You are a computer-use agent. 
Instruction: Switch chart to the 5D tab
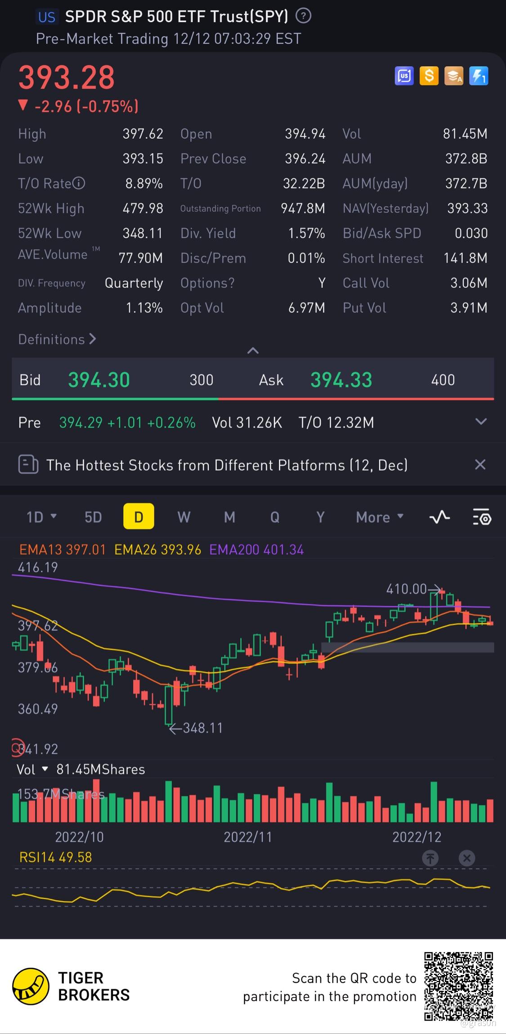point(93,517)
